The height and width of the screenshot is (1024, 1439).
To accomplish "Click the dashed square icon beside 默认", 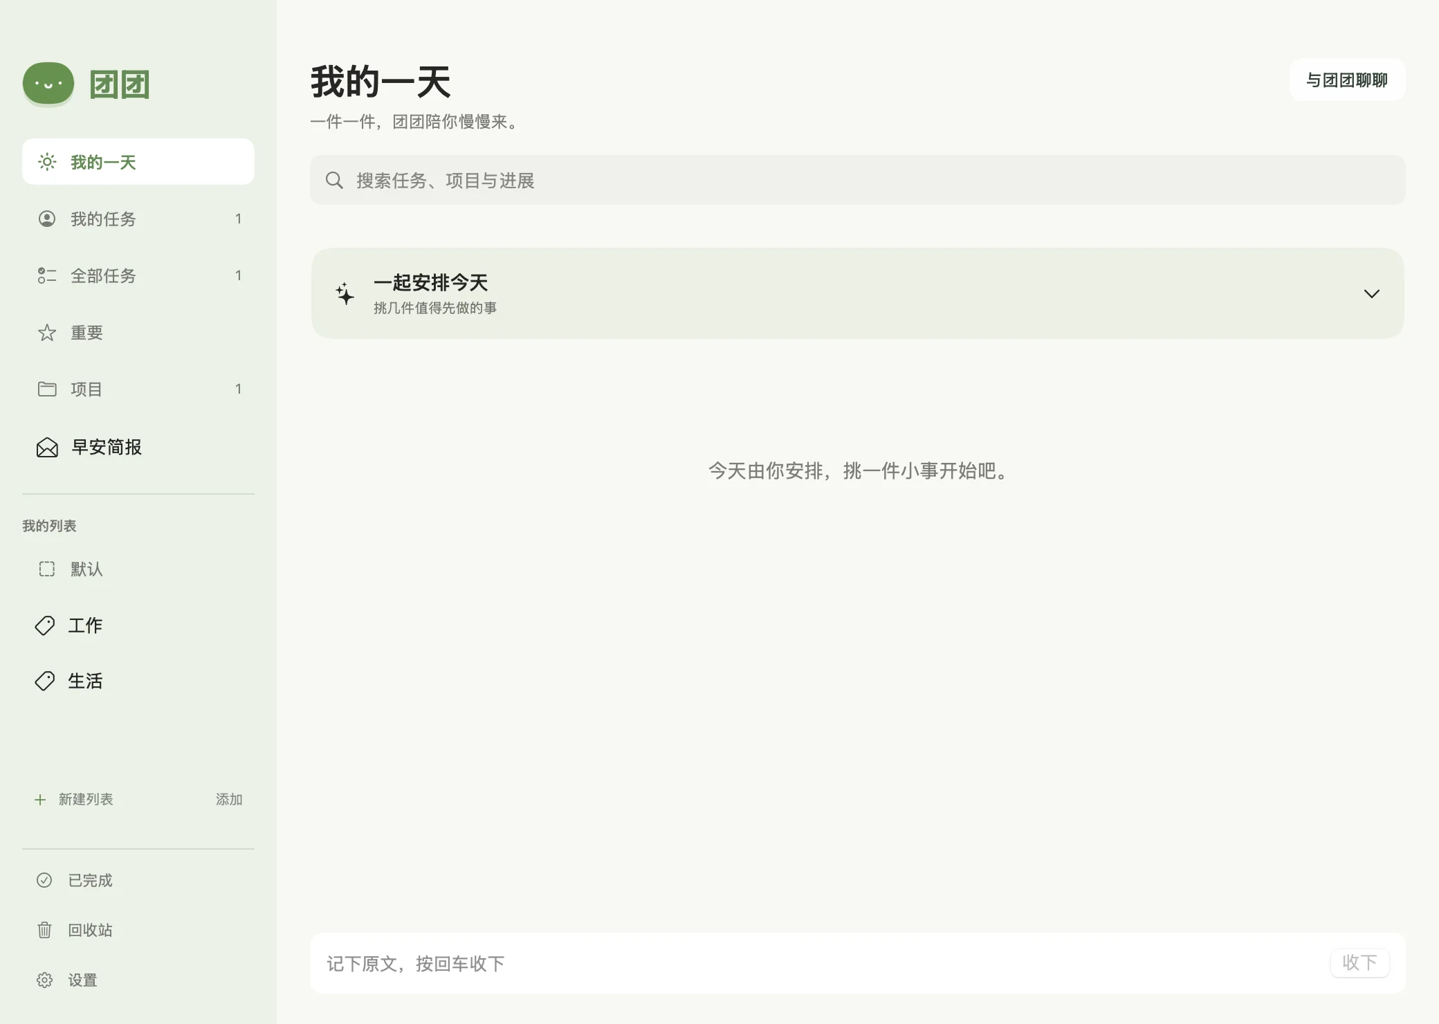I will pos(47,569).
